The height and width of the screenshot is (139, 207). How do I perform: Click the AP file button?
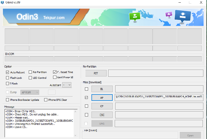click(102, 98)
